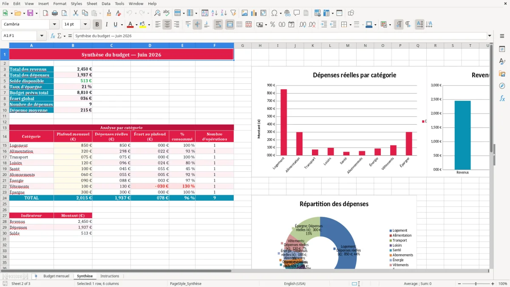510x287 pixels.
Task: Open the Format menu
Action: coord(59,3)
